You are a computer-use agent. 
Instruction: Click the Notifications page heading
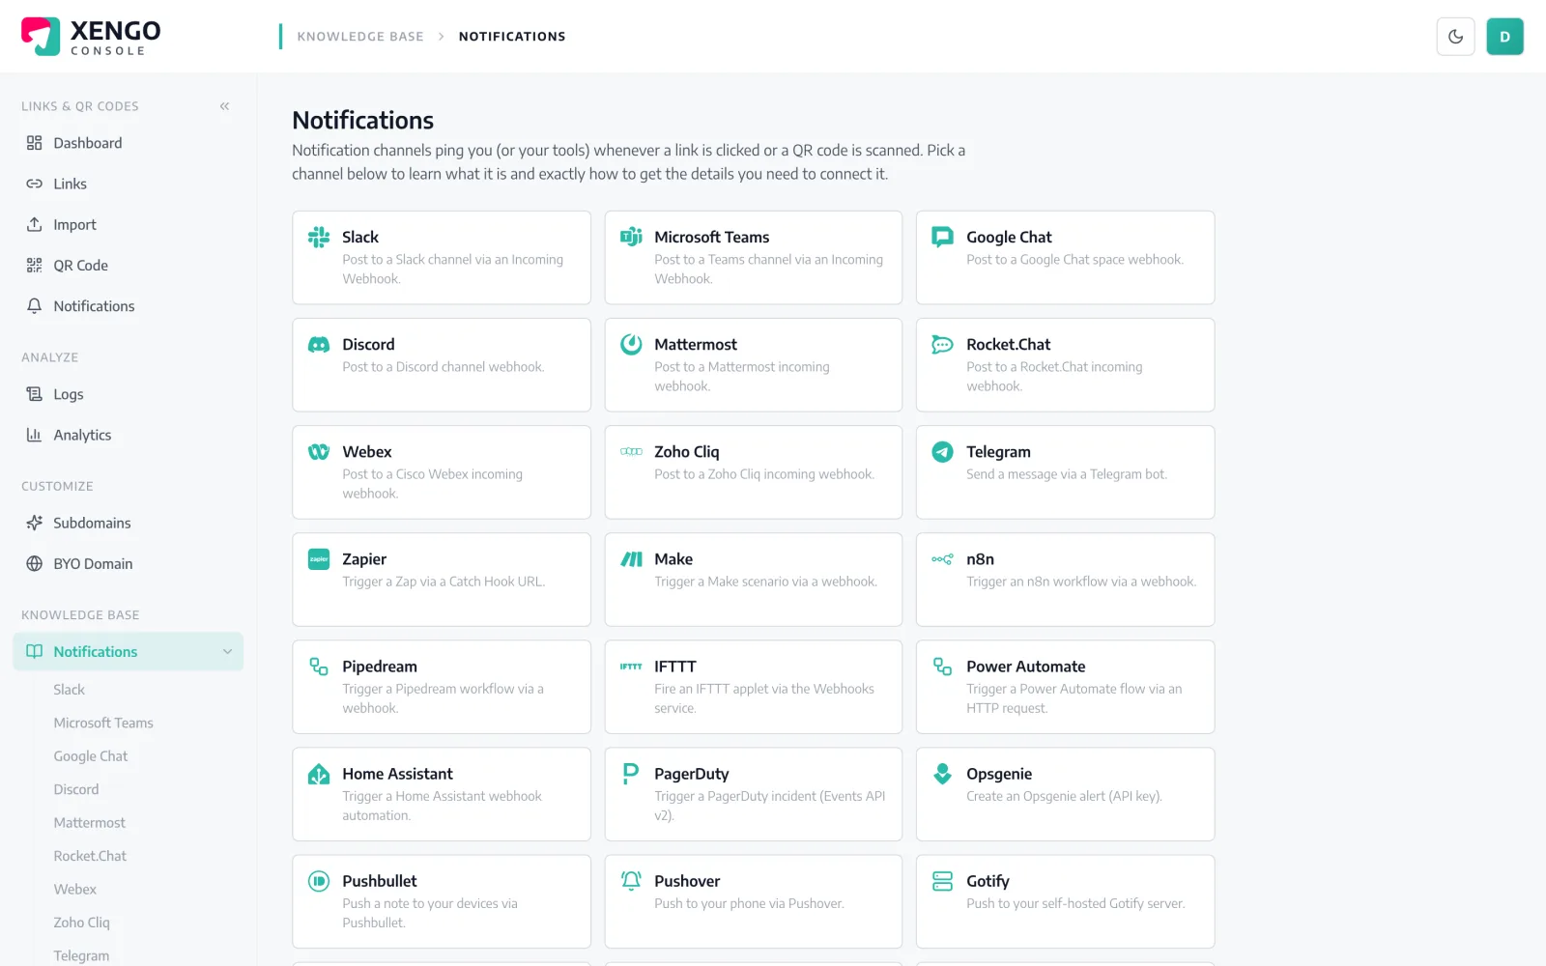(362, 120)
